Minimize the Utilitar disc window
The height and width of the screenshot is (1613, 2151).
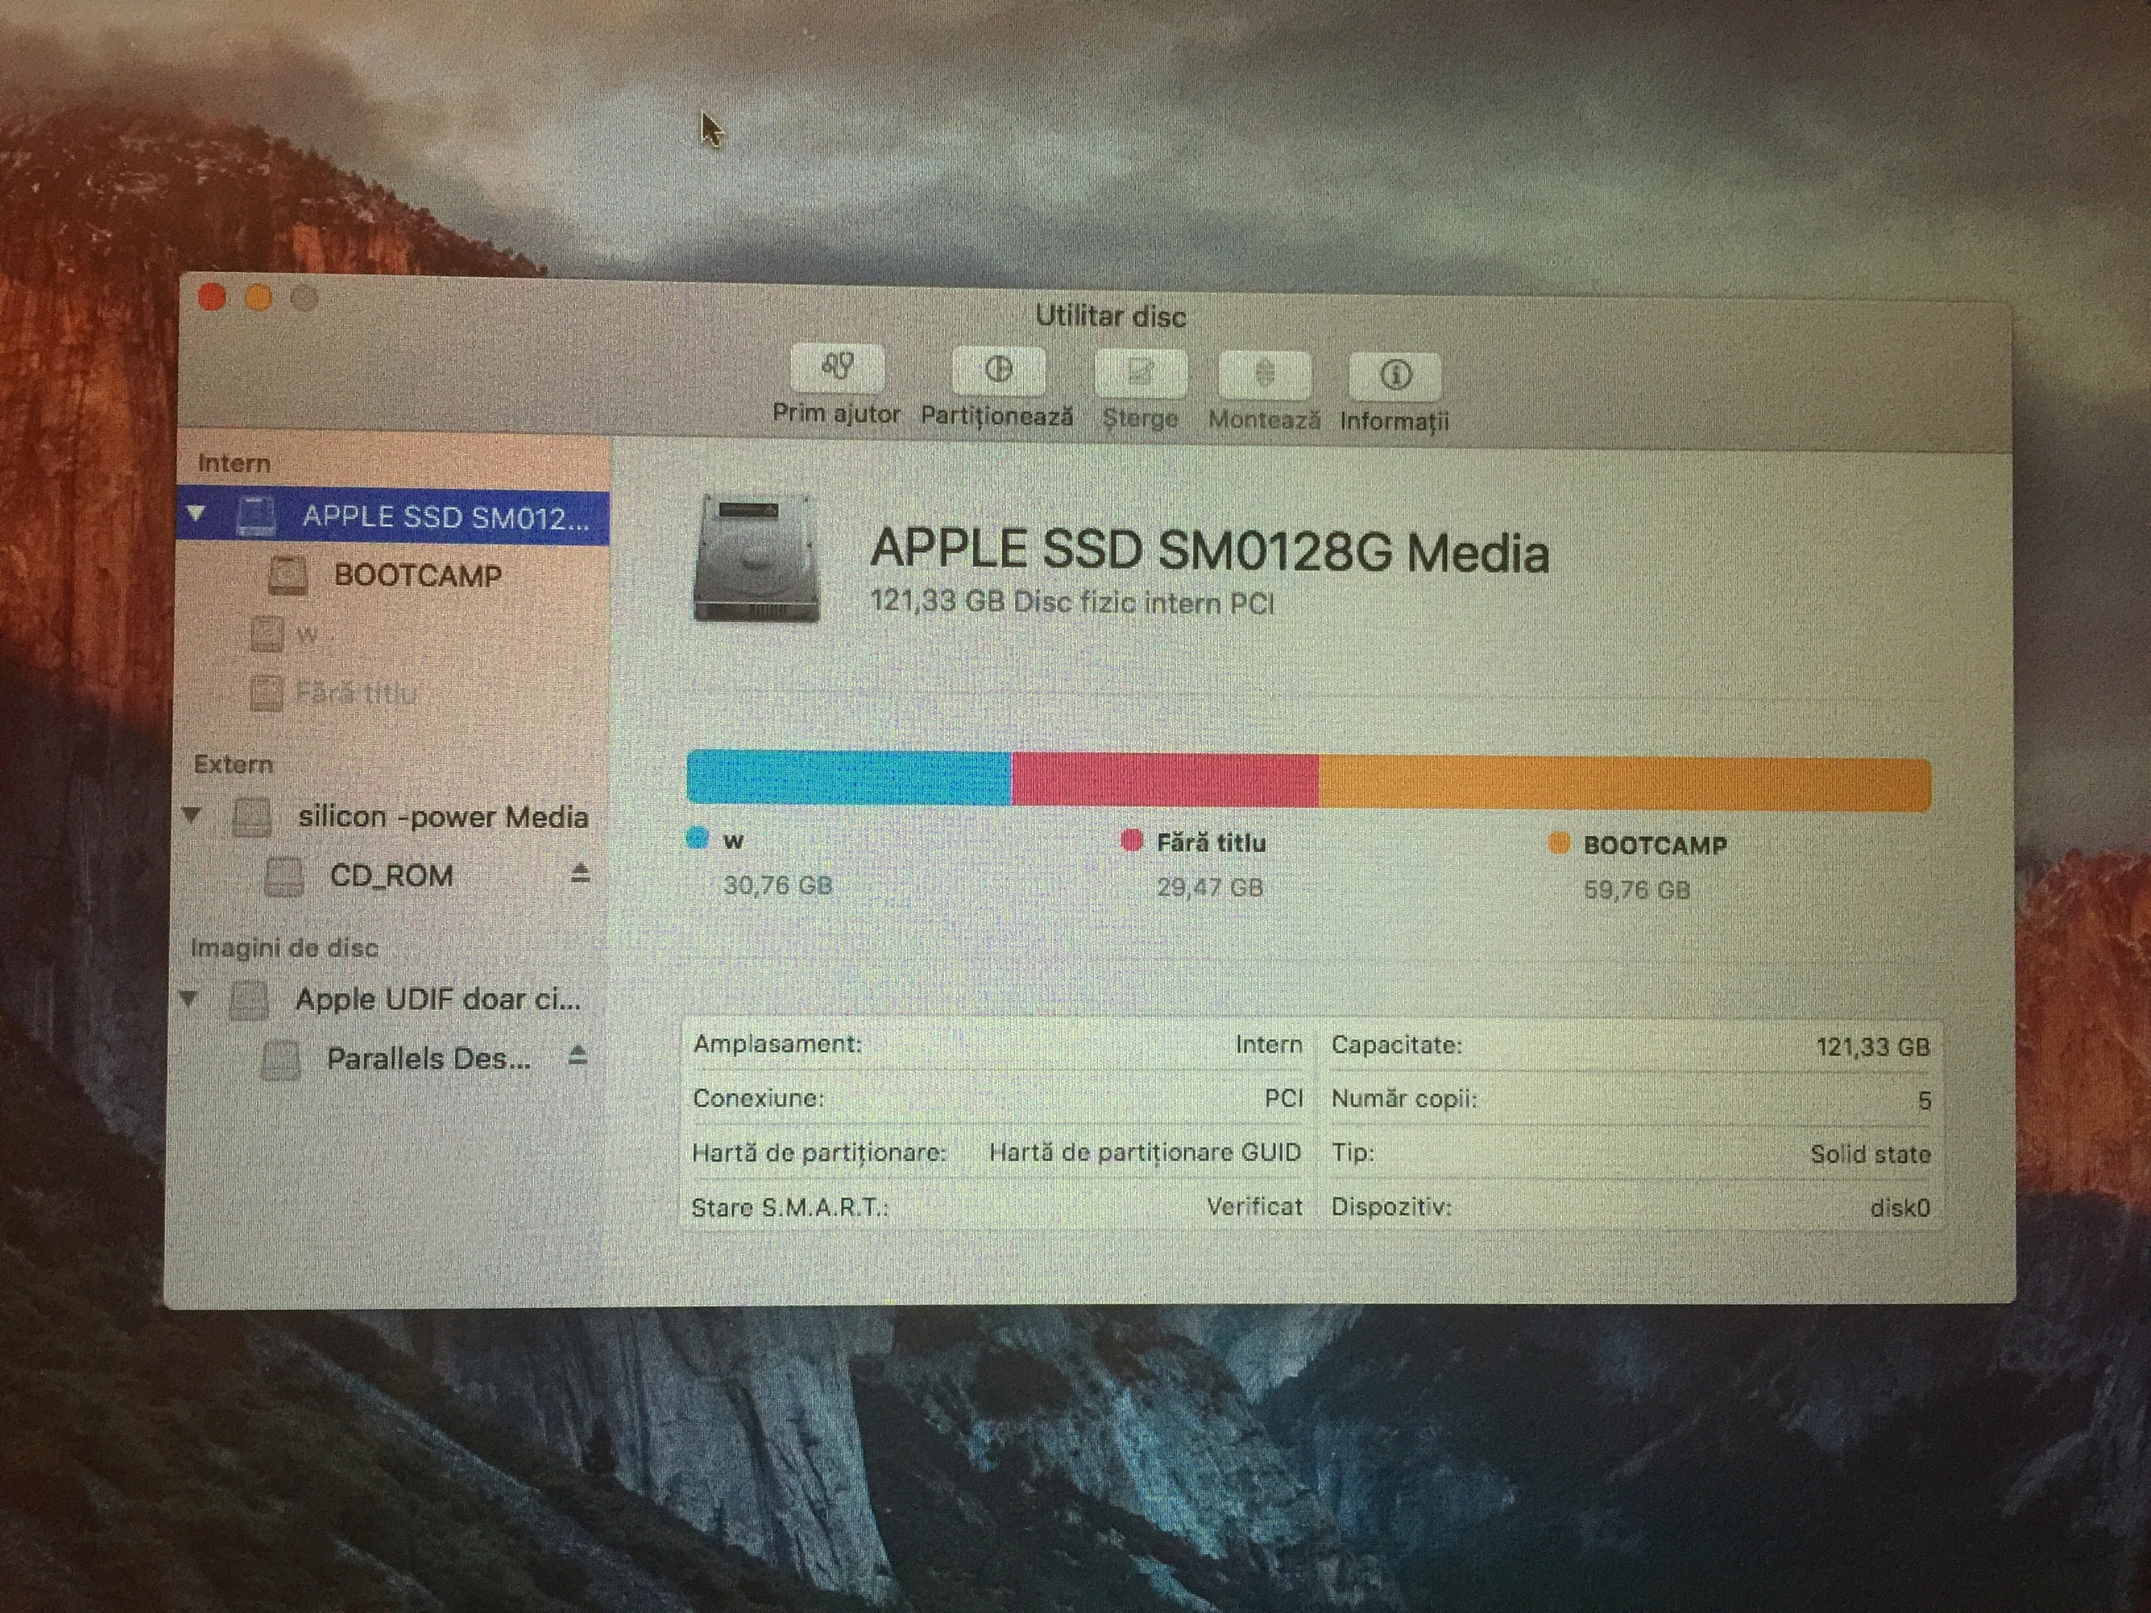(x=259, y=297)
